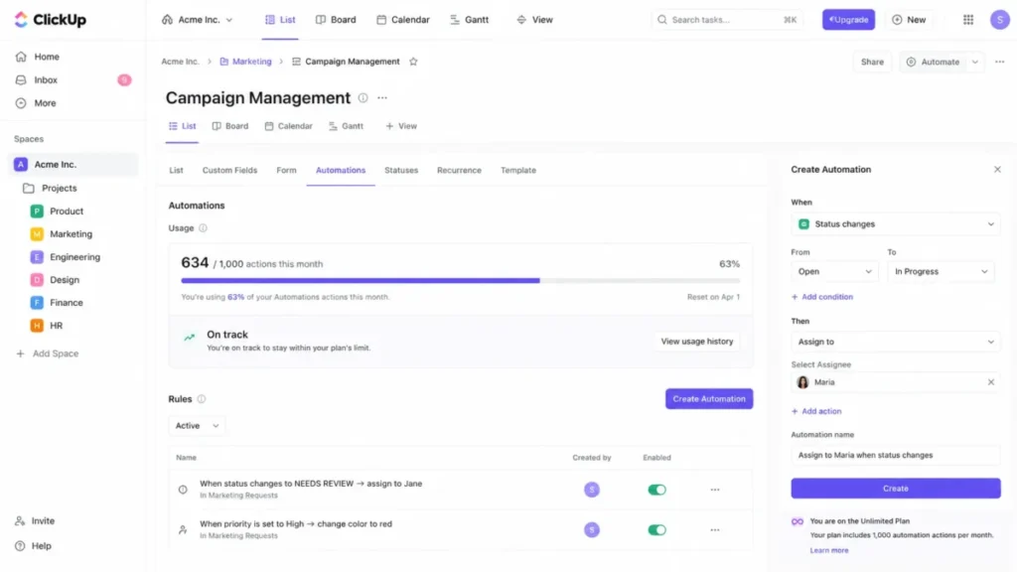Select Acme Inc. in Spaces list

(73, 165)
